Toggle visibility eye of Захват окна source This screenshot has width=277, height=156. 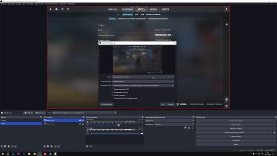[80, 120]
